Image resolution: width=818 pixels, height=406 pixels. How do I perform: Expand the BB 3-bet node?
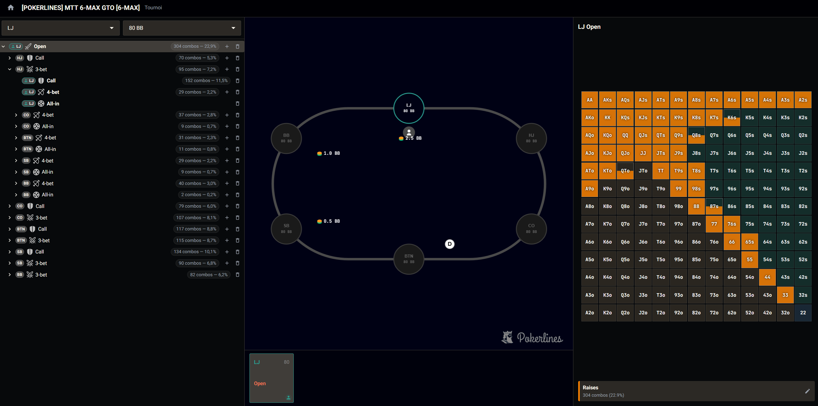click(x=10, y=275)
